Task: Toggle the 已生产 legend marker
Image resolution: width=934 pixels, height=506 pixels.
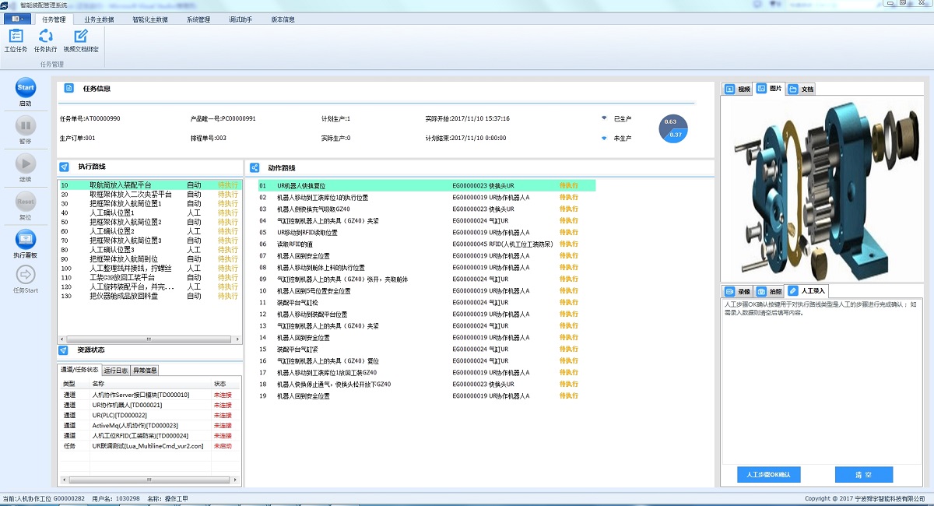Action: (x=604, y=118)
